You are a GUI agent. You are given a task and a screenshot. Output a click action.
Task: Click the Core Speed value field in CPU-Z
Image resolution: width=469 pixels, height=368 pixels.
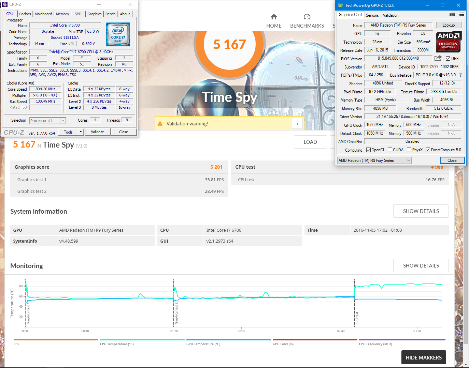45,89
